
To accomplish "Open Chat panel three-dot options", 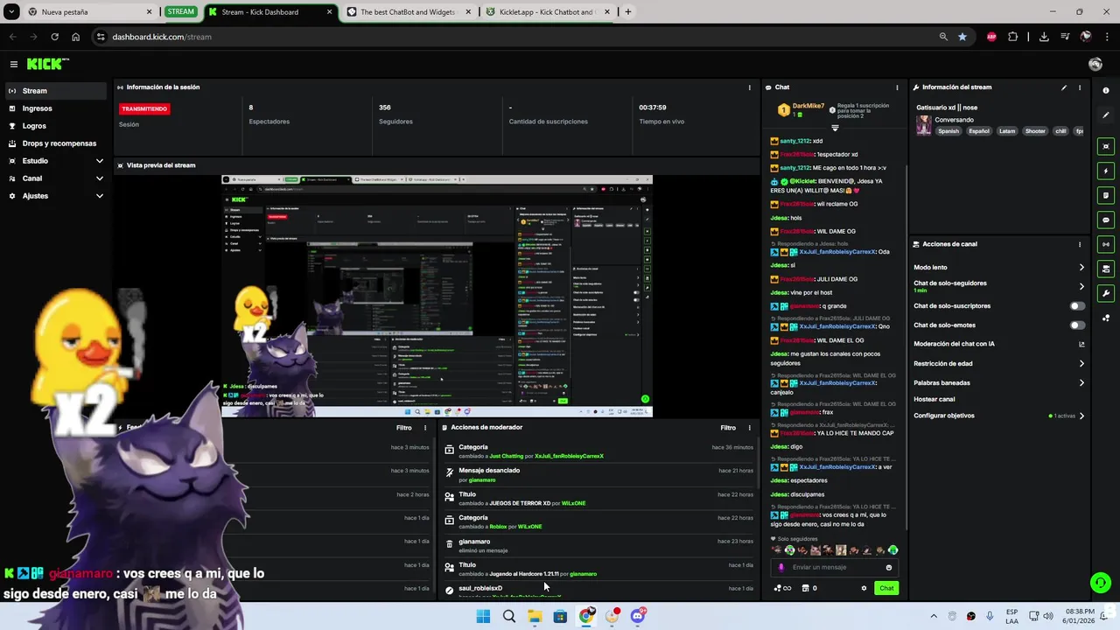I will tap(897, 87).
